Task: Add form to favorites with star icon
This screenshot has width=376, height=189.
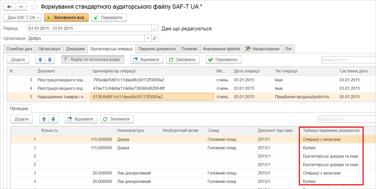Action: pos(34,7)
